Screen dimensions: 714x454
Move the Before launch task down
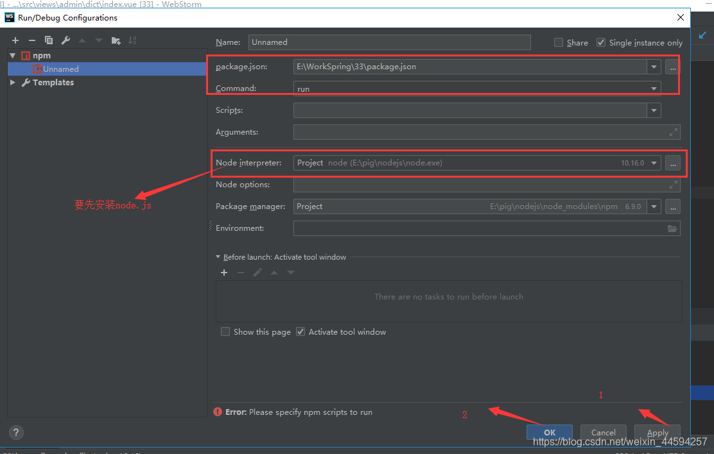click(x=291, y=273)
